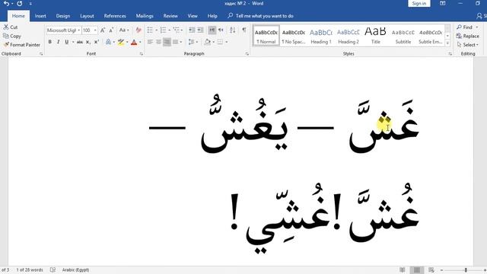Viewport: 487px width, 274px height.
Task: Expand highlight color options
Action: coord(127,42)
